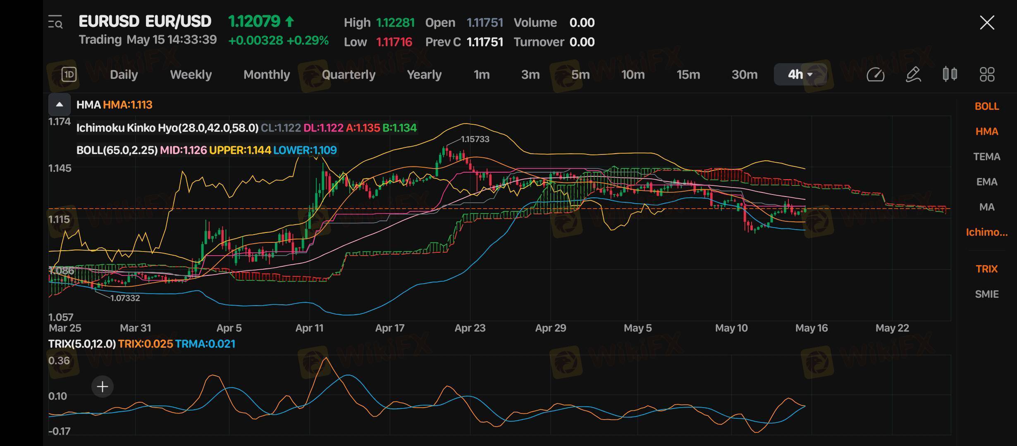Image resolution: width=1017 pixels, height=446 pixels.
Task: Open the speedometer indicator gauge icon
Action: [x=875, y=74]
